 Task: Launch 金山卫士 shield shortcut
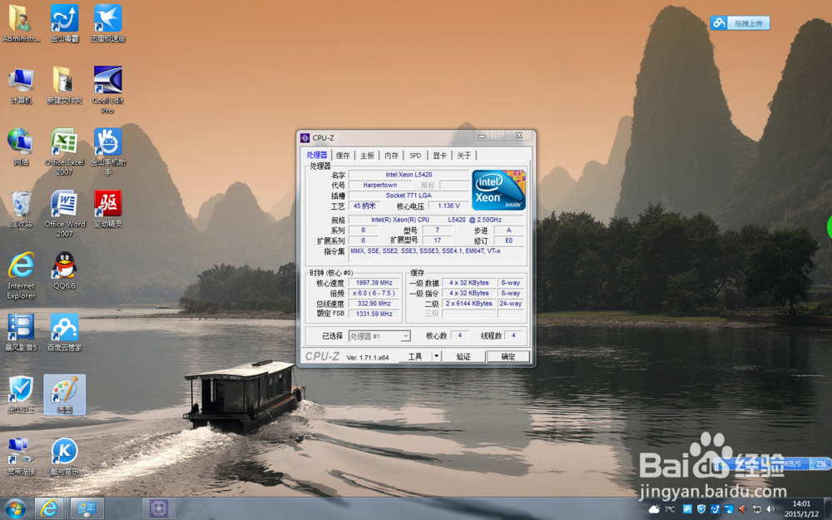[21, 394]
